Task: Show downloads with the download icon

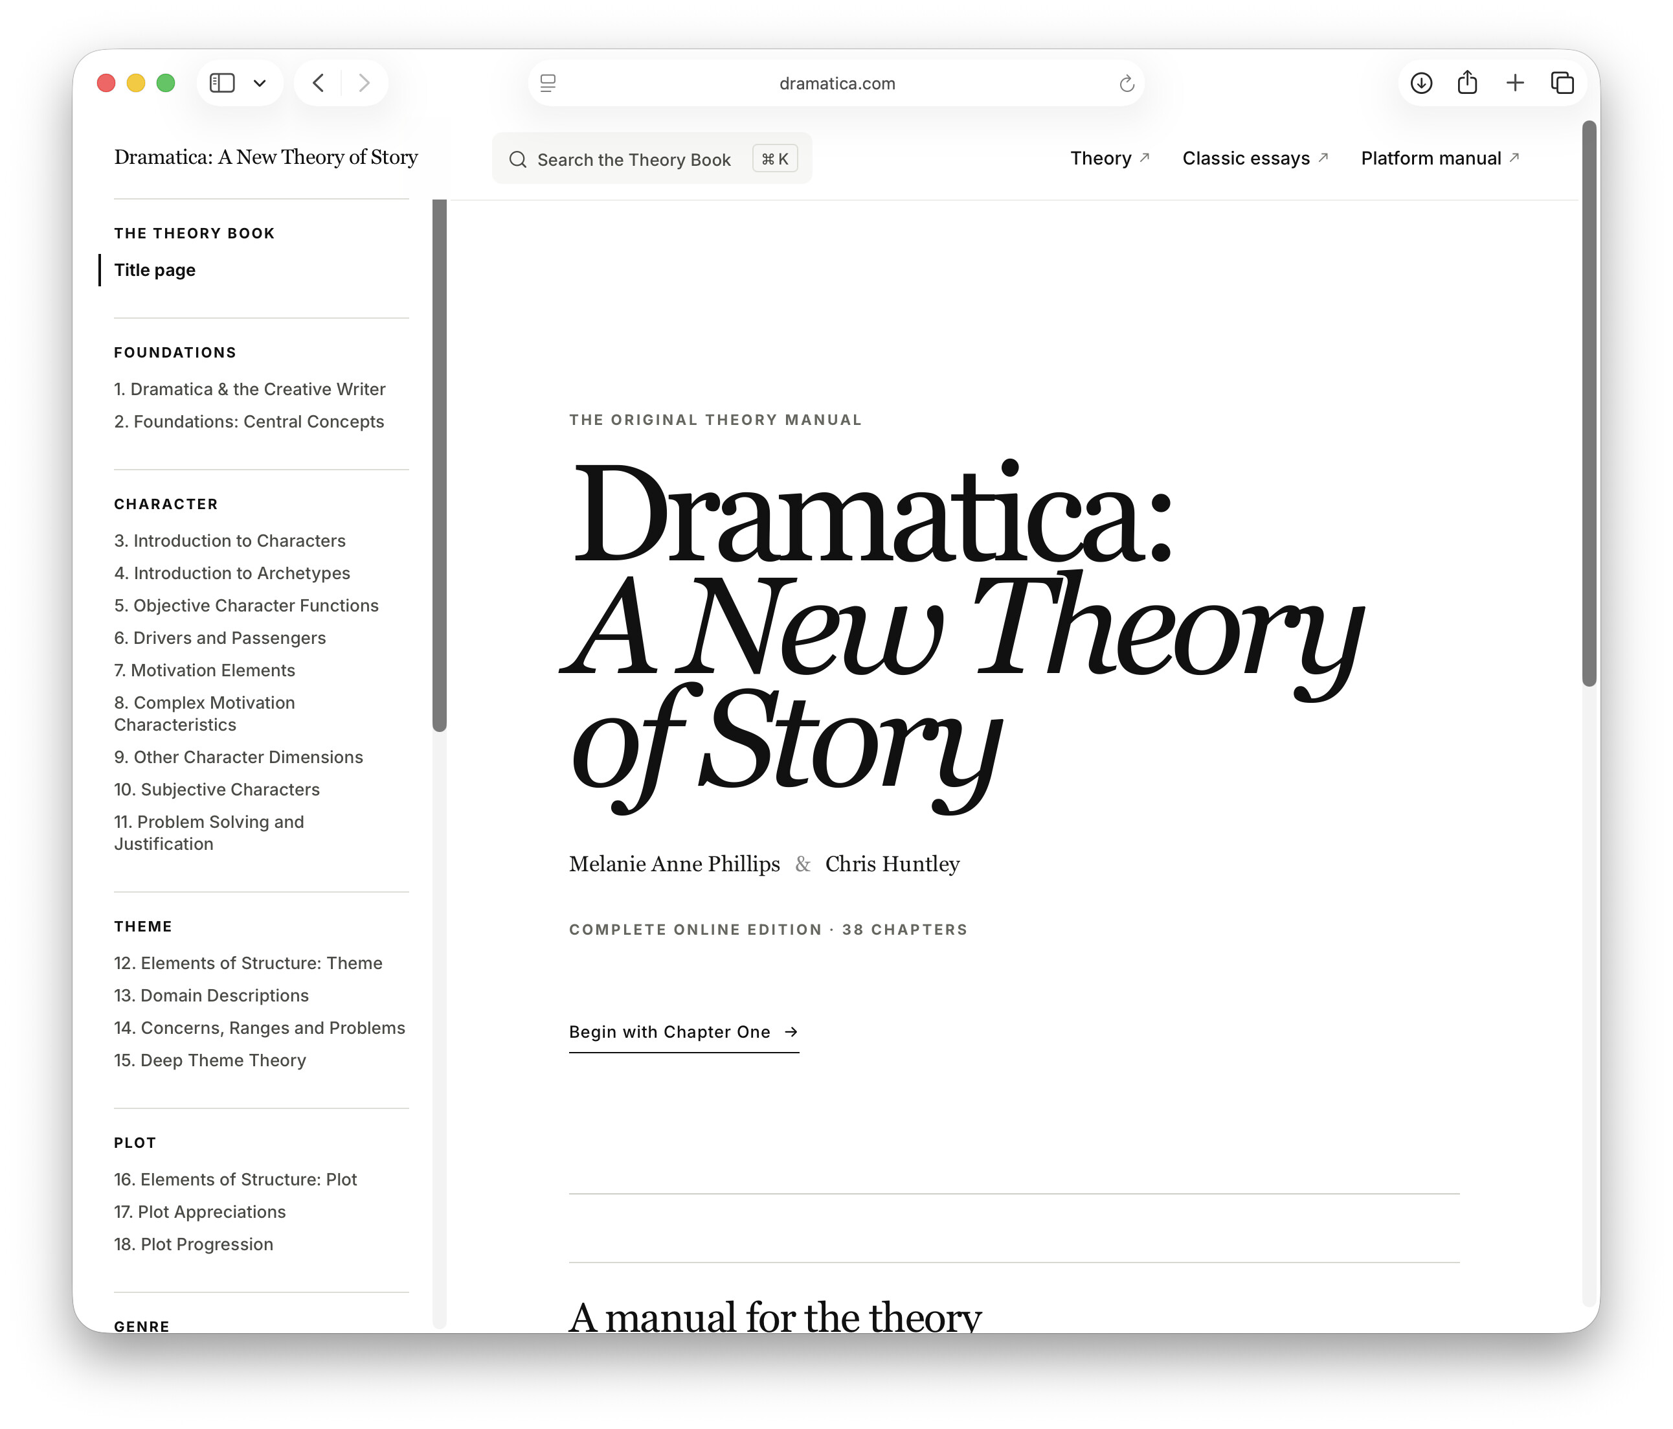Action: point(1421,83)
